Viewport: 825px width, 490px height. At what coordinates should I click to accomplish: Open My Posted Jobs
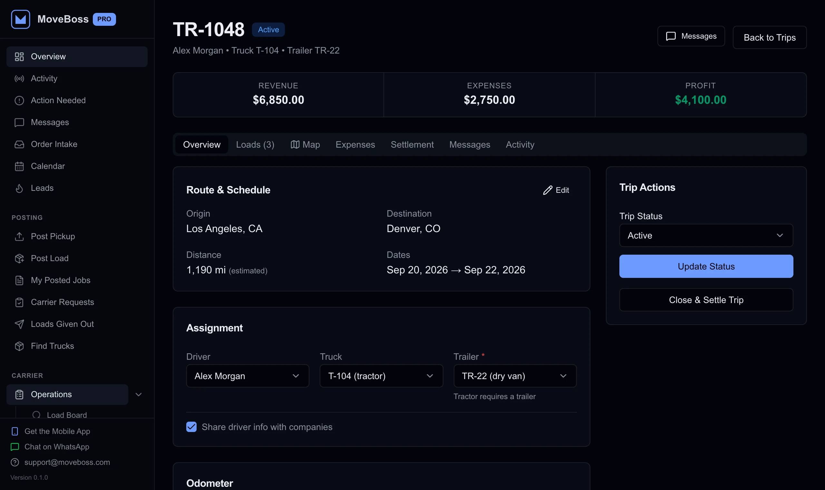[x=77, y=280]
